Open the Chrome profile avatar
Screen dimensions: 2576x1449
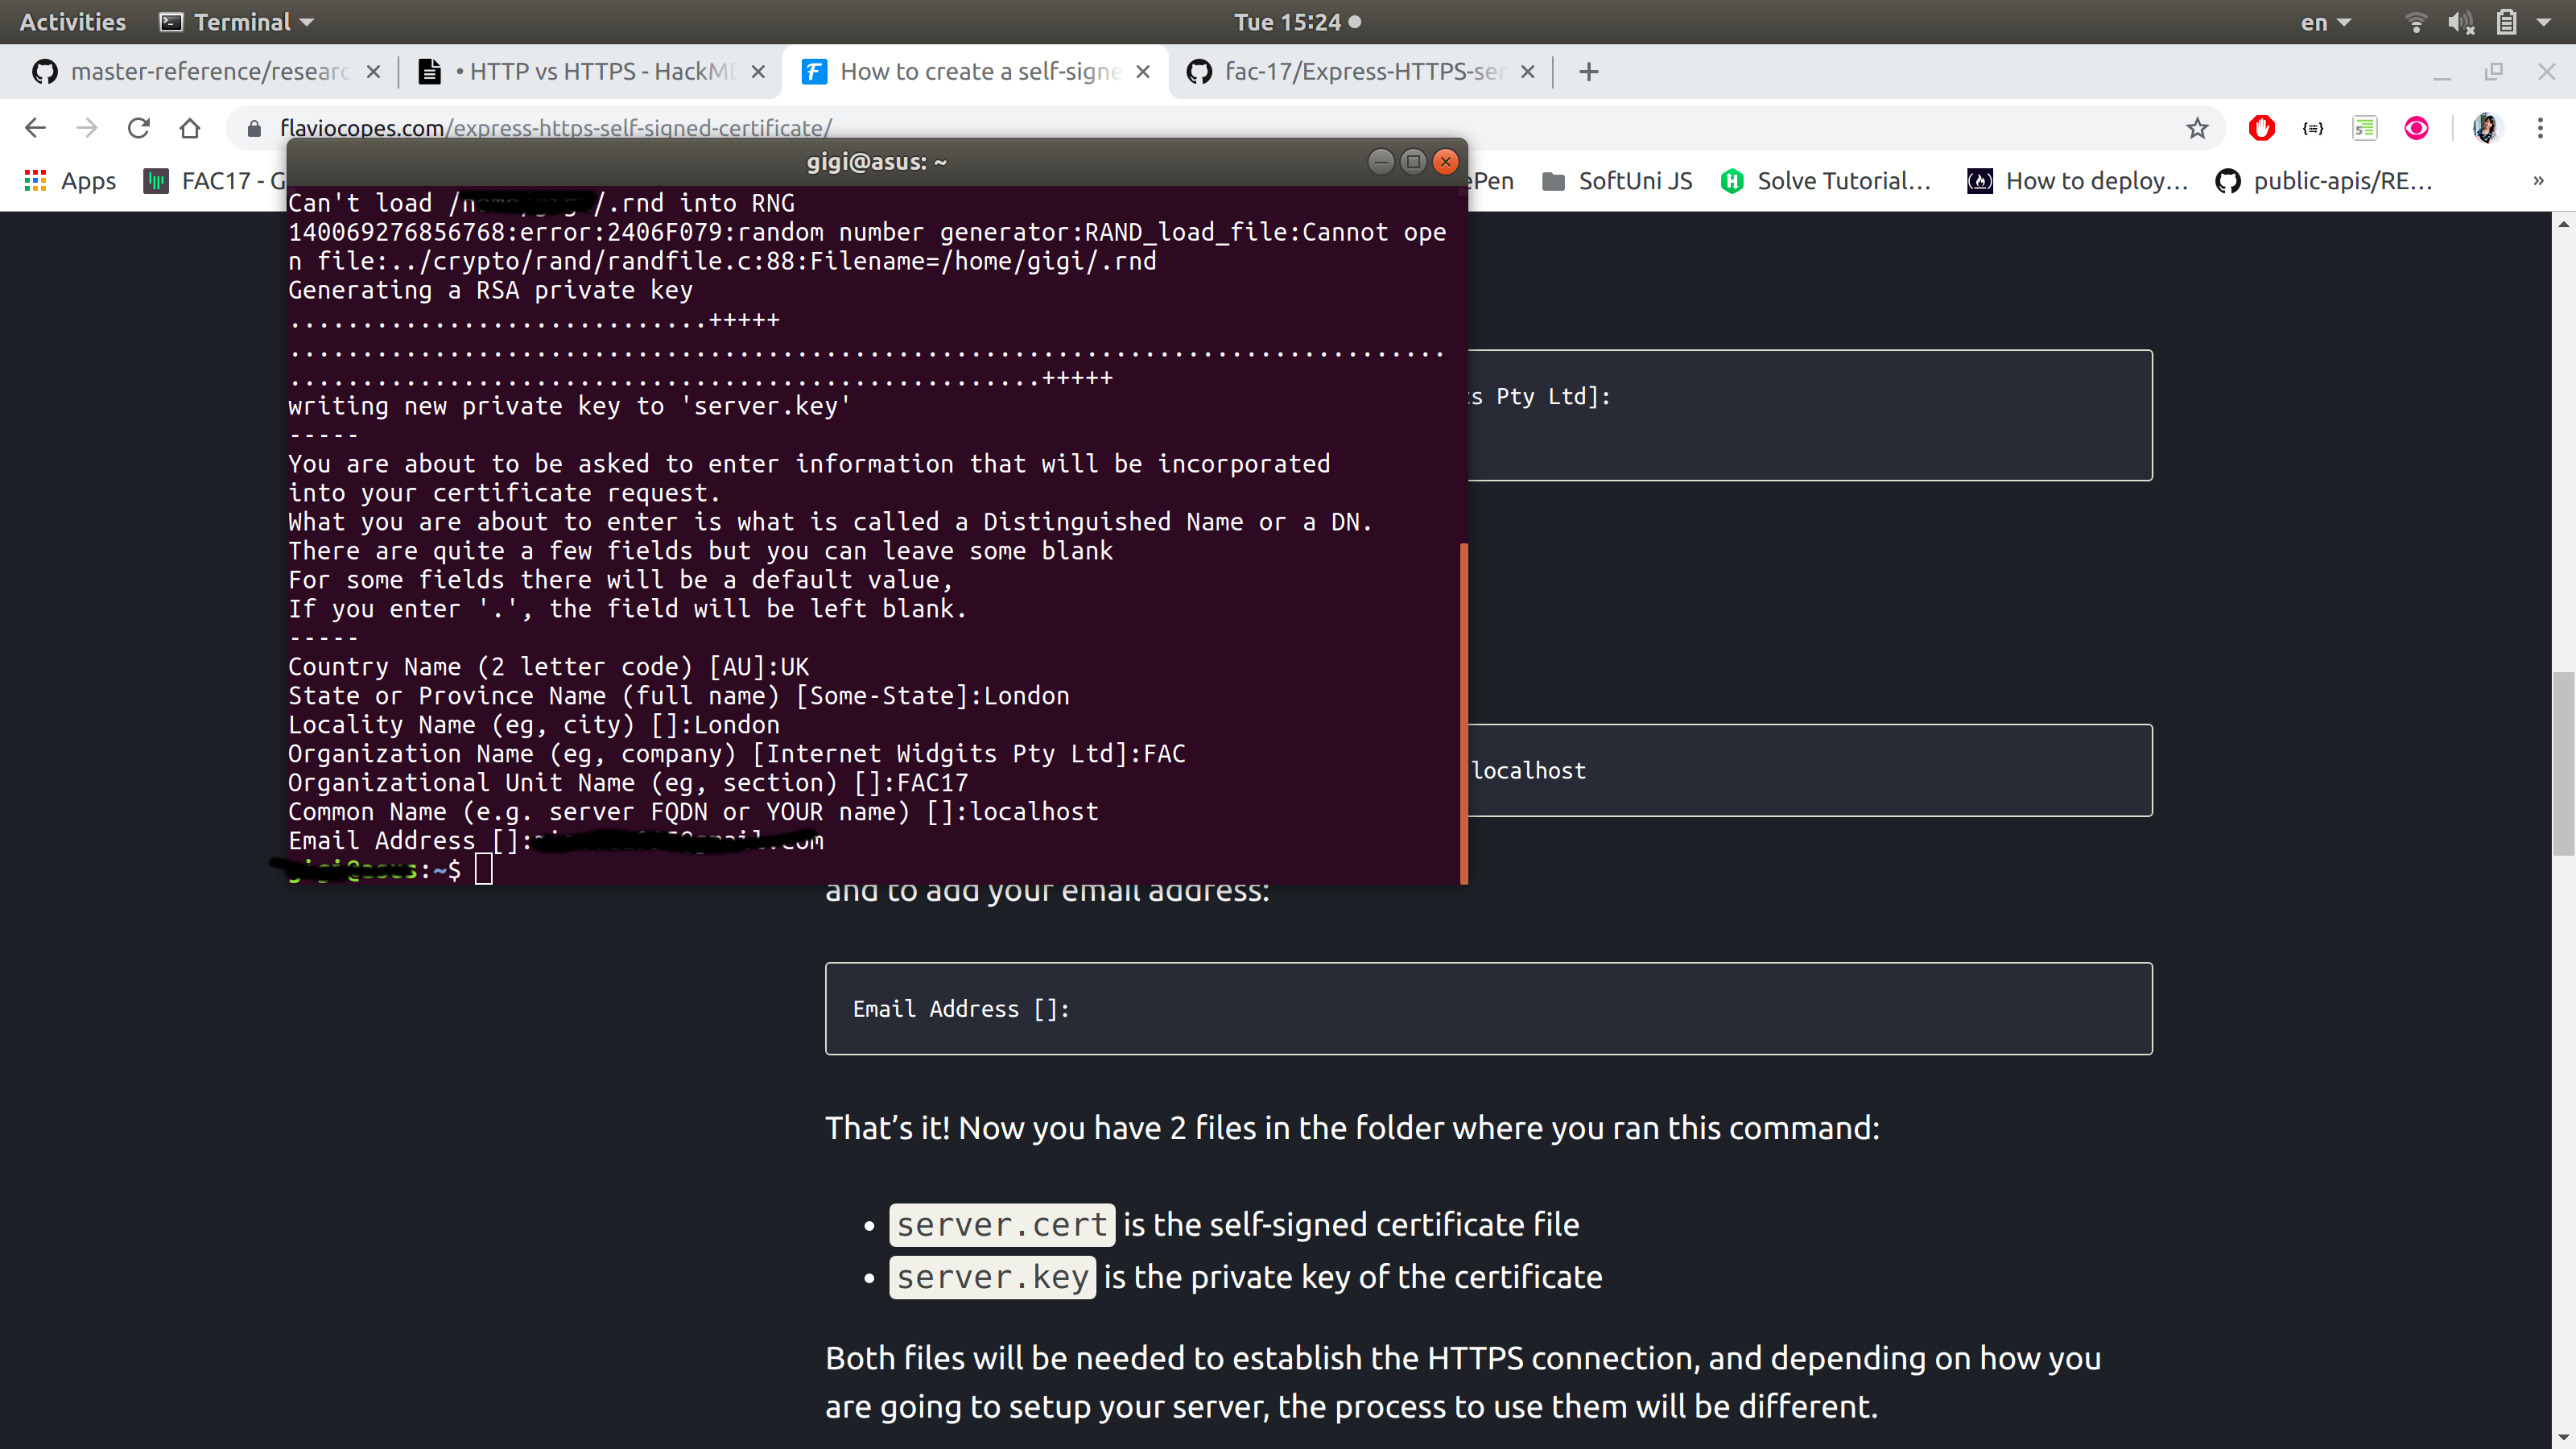[x=2487, y=128]
